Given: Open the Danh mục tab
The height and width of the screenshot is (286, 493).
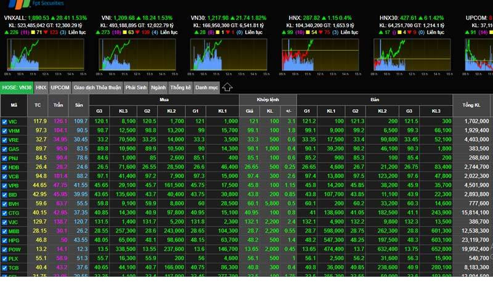Looking at the screenshot, I should tap(206, 88).
